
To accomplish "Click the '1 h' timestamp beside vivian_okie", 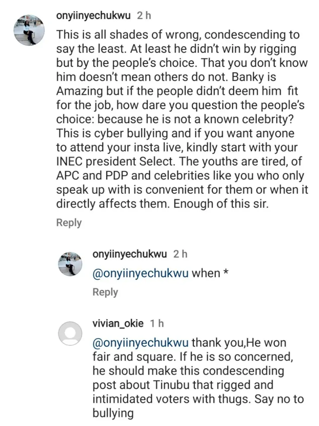I will [157, 323].
